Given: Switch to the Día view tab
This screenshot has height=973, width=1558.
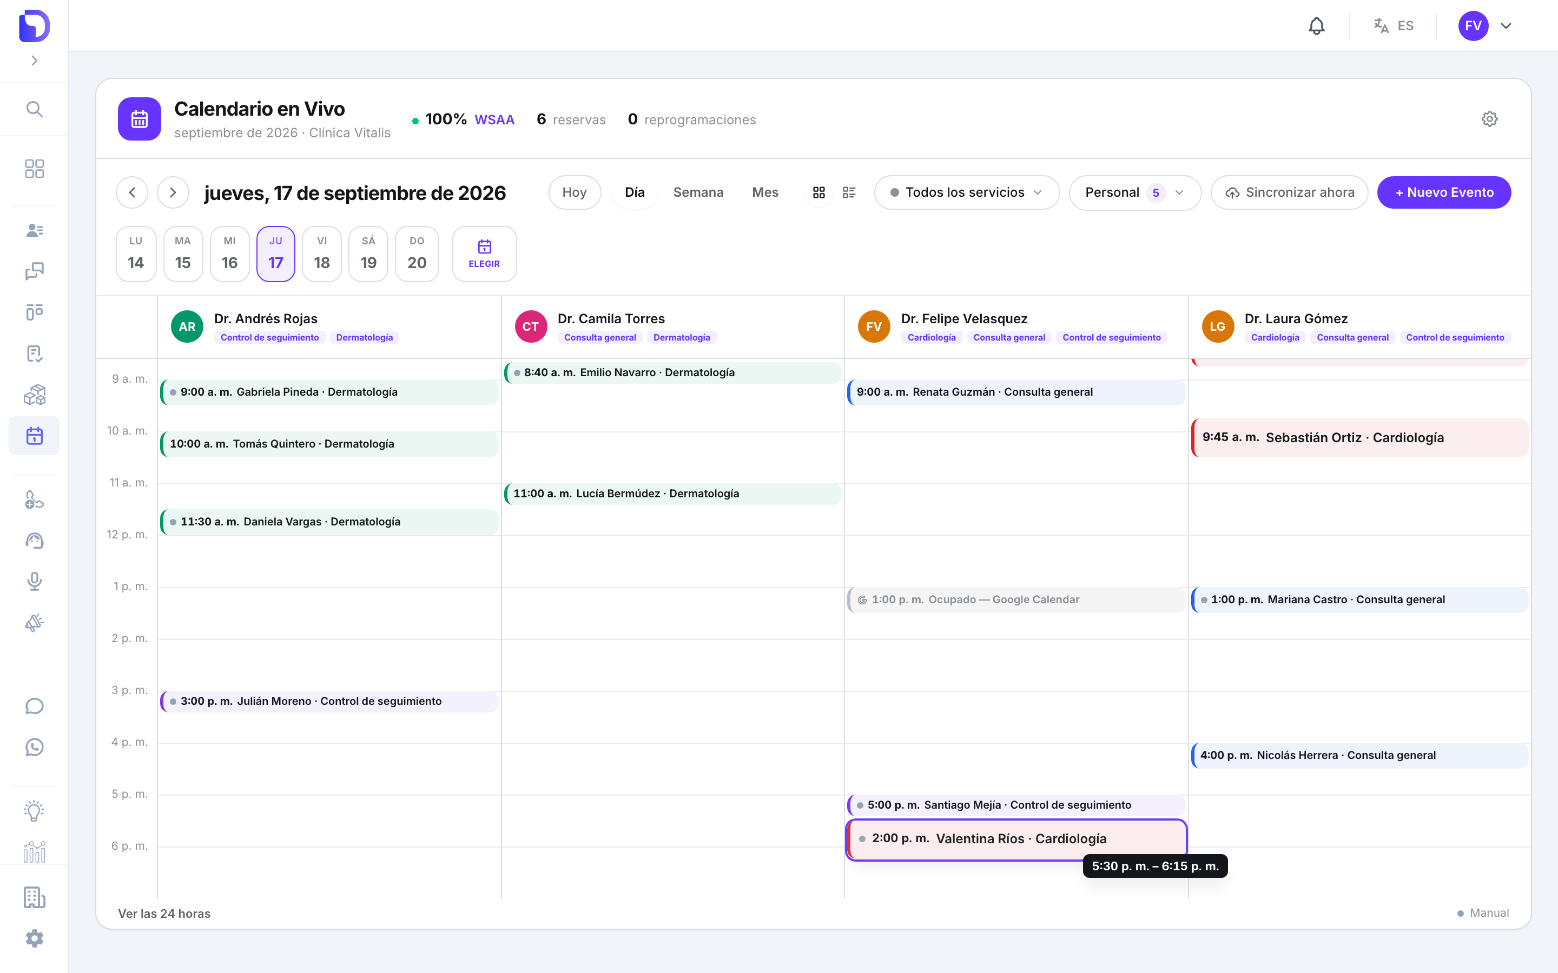Looking at the screenshot, I should pos(635,192).
